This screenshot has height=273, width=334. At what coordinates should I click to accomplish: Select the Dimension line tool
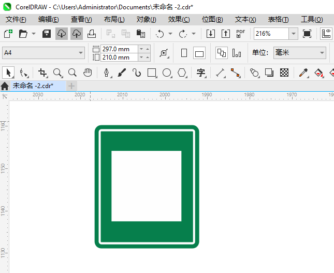(220, 73)
